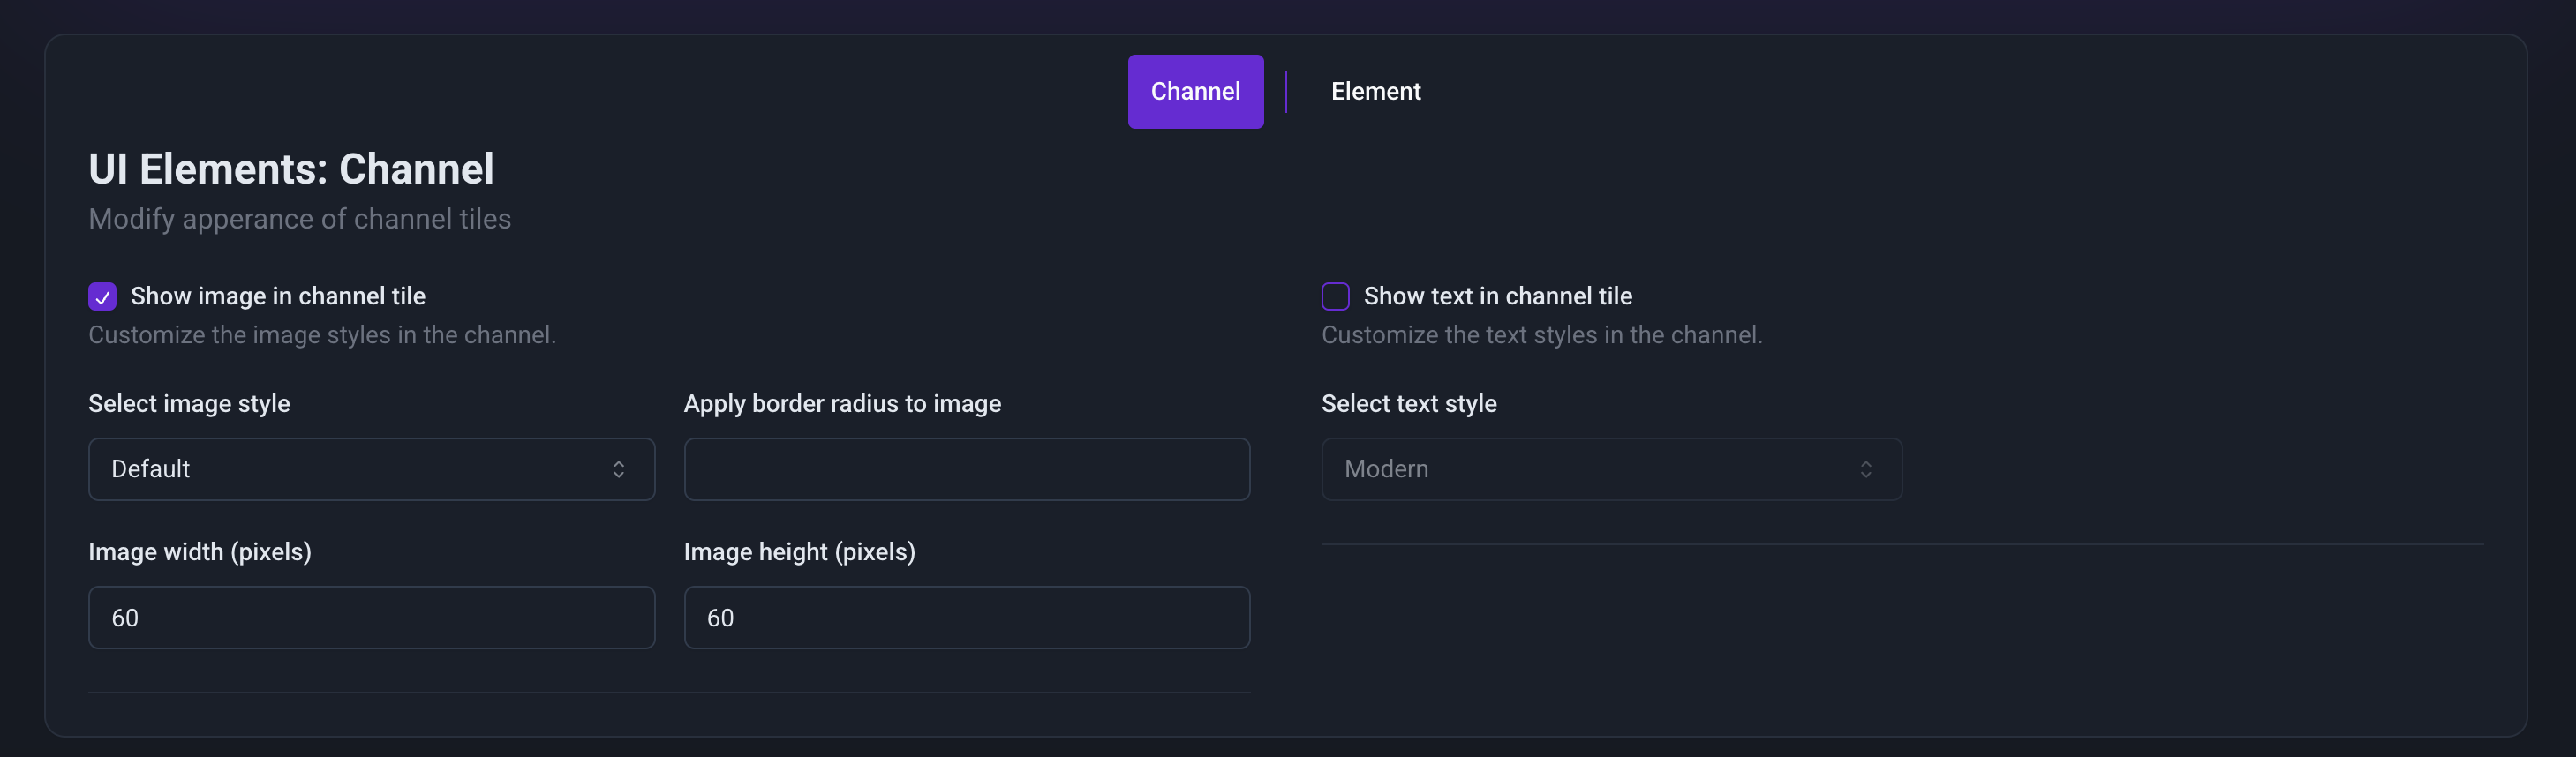
Task: Click the up-down chevron icon beside Modern
Action: tap(1865, 469)
